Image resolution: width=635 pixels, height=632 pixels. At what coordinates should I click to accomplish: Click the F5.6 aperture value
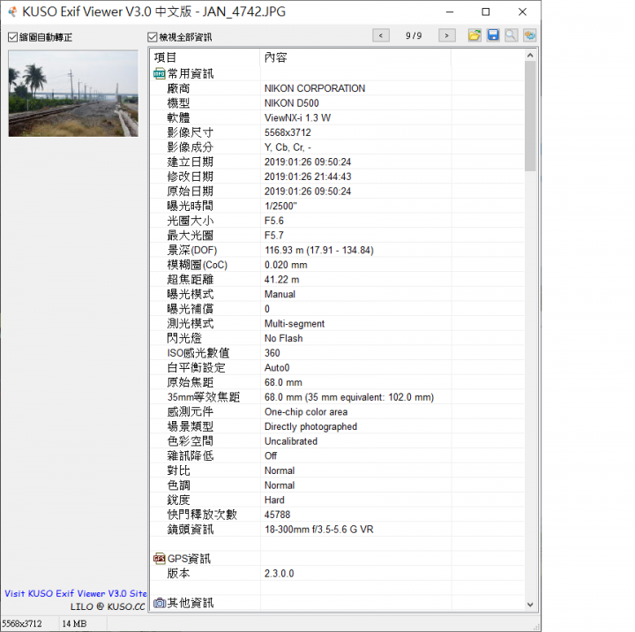click(273, 221)
